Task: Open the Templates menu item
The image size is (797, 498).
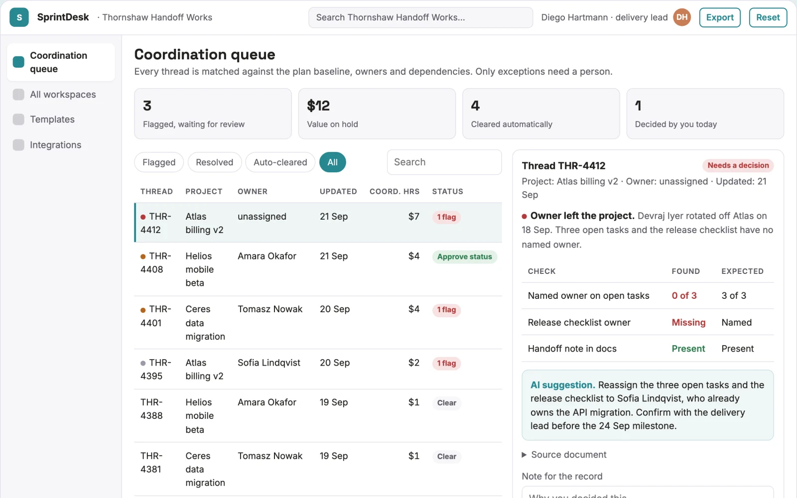Action: [x=61, y=120]
